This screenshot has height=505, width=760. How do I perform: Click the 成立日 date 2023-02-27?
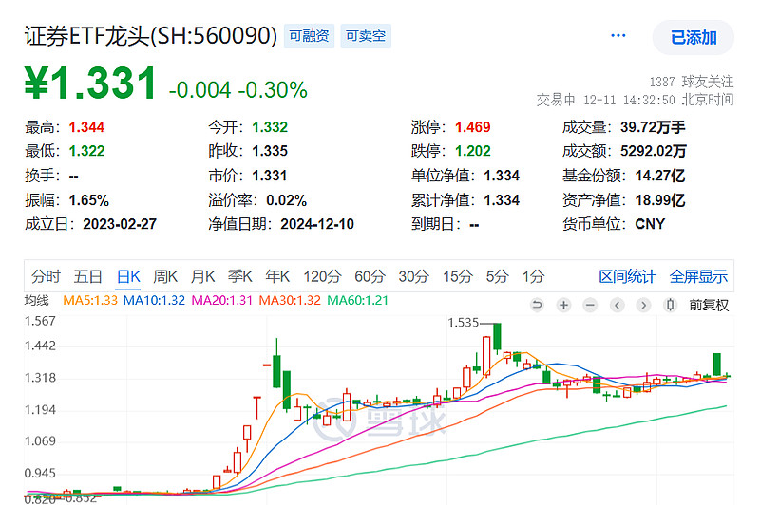[120, 224]
